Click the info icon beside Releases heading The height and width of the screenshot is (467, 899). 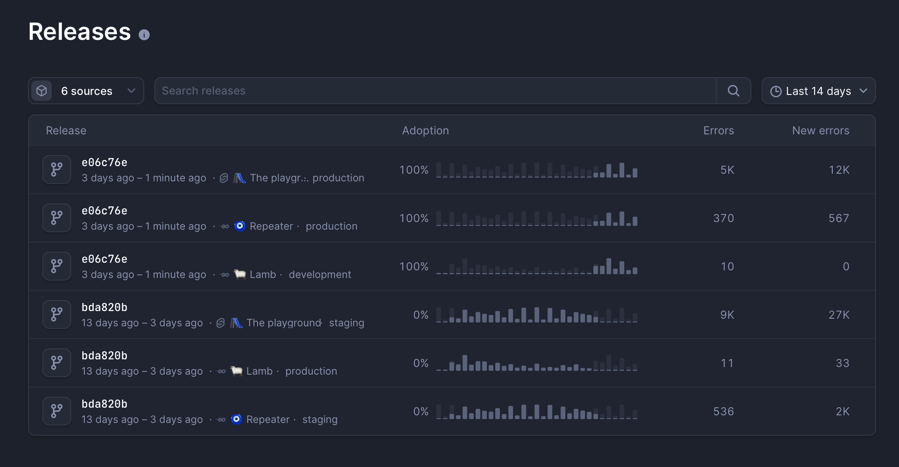144,35
